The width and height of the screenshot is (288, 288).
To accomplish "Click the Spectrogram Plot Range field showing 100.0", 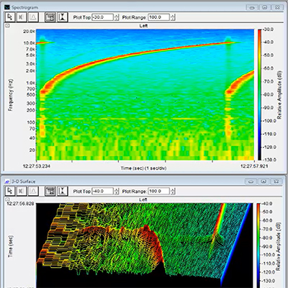I will point(158,17).
